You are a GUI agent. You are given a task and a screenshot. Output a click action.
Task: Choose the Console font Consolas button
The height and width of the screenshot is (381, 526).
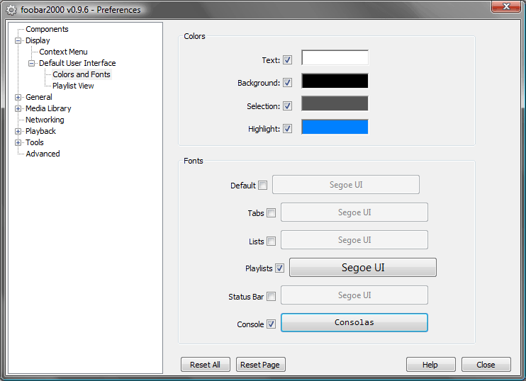point(354,323)
